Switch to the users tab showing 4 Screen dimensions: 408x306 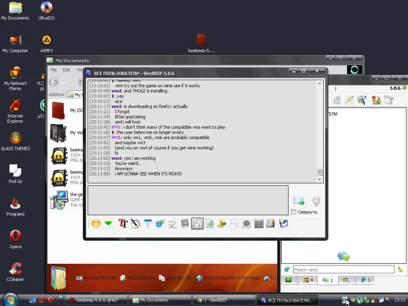[x=308, y=280]
